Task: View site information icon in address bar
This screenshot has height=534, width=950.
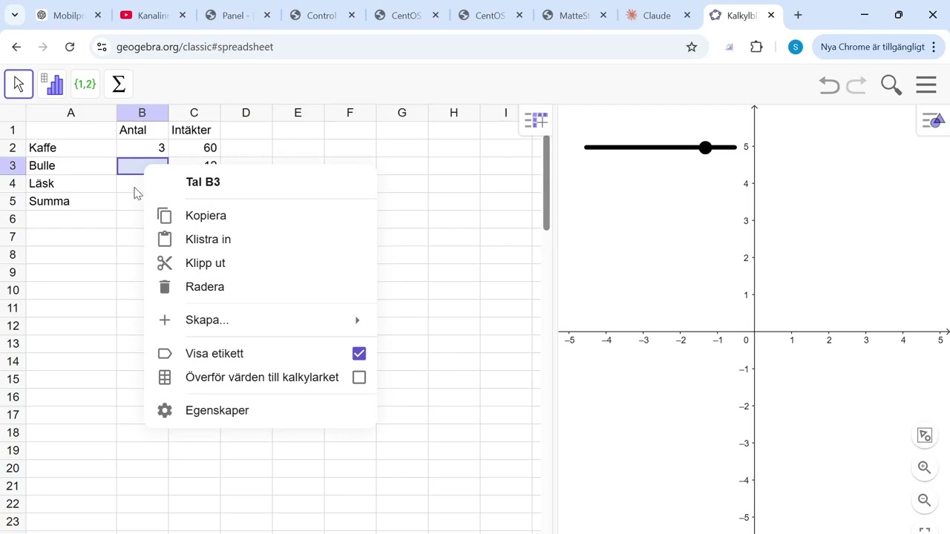Action: click(x=102, y=47)
